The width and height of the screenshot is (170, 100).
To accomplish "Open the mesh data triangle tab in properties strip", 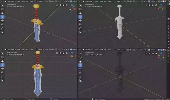I will 168,50.
